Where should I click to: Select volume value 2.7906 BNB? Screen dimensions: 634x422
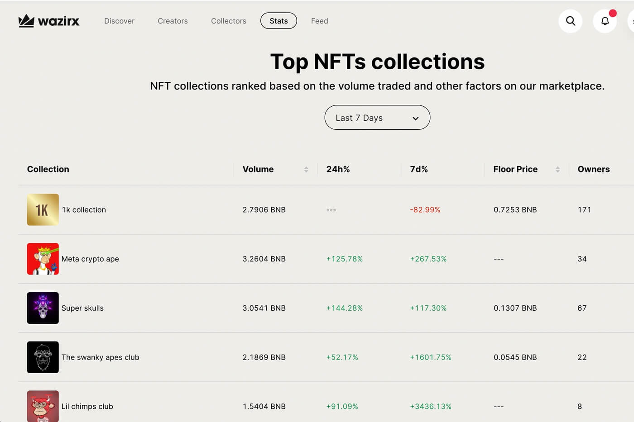click(264, 210)
